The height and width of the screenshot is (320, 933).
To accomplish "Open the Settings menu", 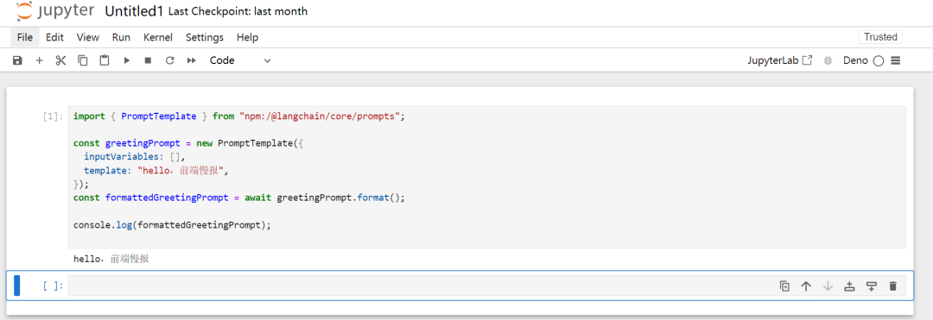I will [x=205, y=37].
